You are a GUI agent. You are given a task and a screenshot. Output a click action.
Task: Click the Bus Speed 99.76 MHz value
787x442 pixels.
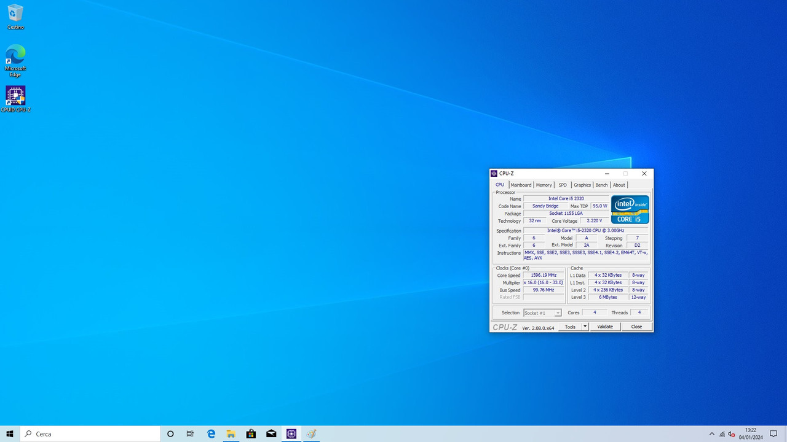(544, 290)
